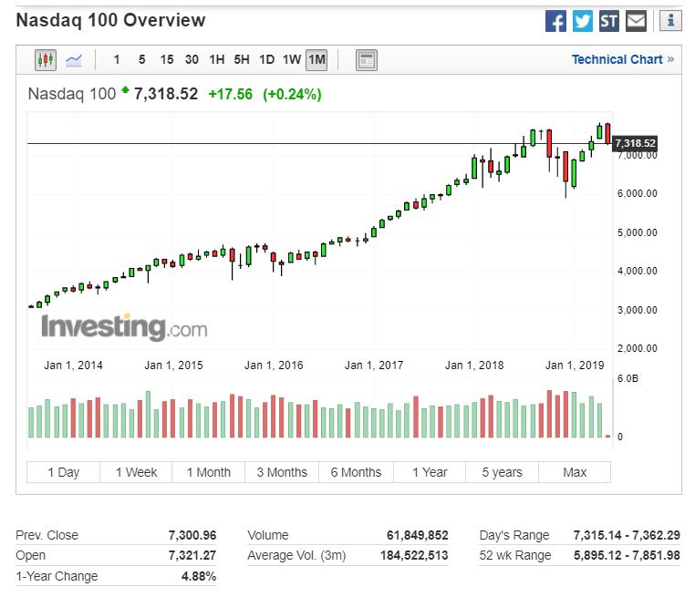
Task: Show the 1 Week range
Action: [x=136, y=472]
